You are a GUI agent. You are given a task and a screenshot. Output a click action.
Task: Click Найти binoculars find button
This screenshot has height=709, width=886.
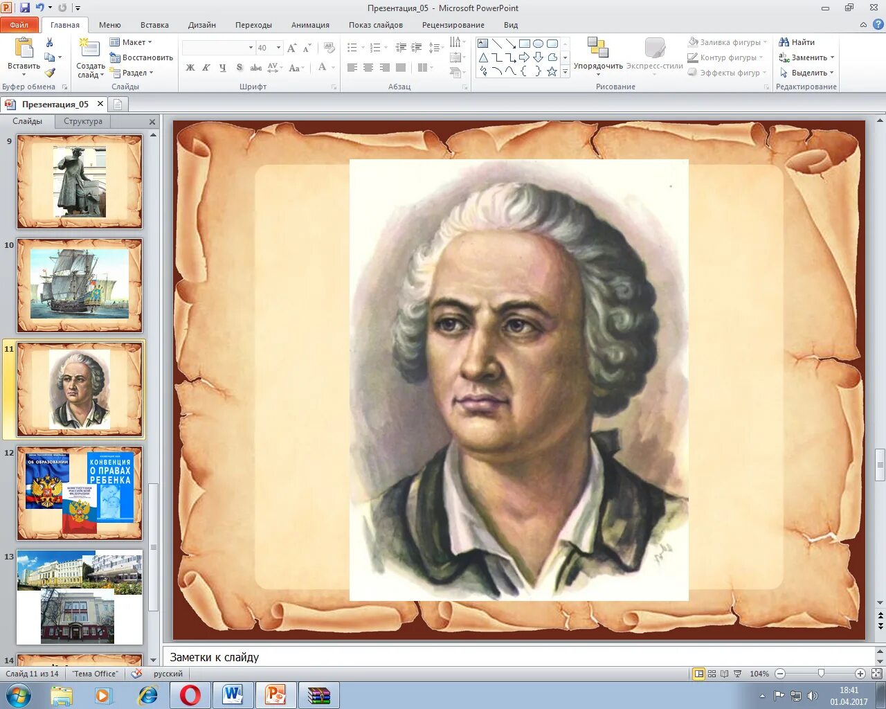point(797,42)
